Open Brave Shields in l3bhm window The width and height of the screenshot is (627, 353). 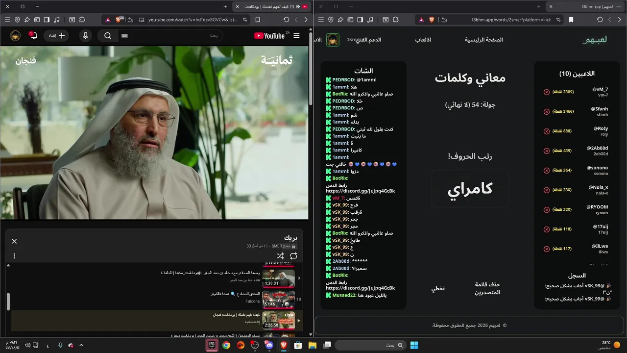coord(432,20)
